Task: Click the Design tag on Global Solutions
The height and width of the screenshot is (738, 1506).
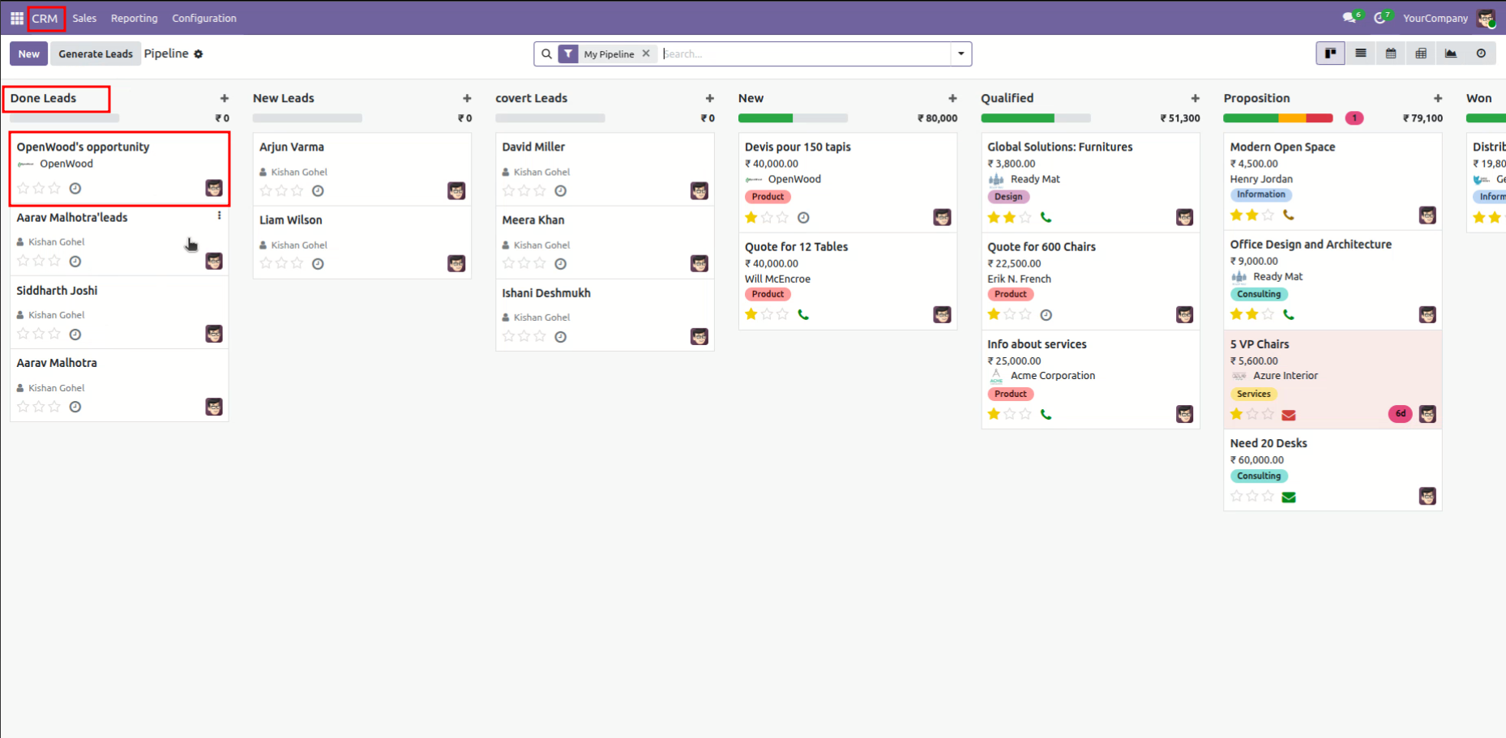Action: (x=1008, y=197)
